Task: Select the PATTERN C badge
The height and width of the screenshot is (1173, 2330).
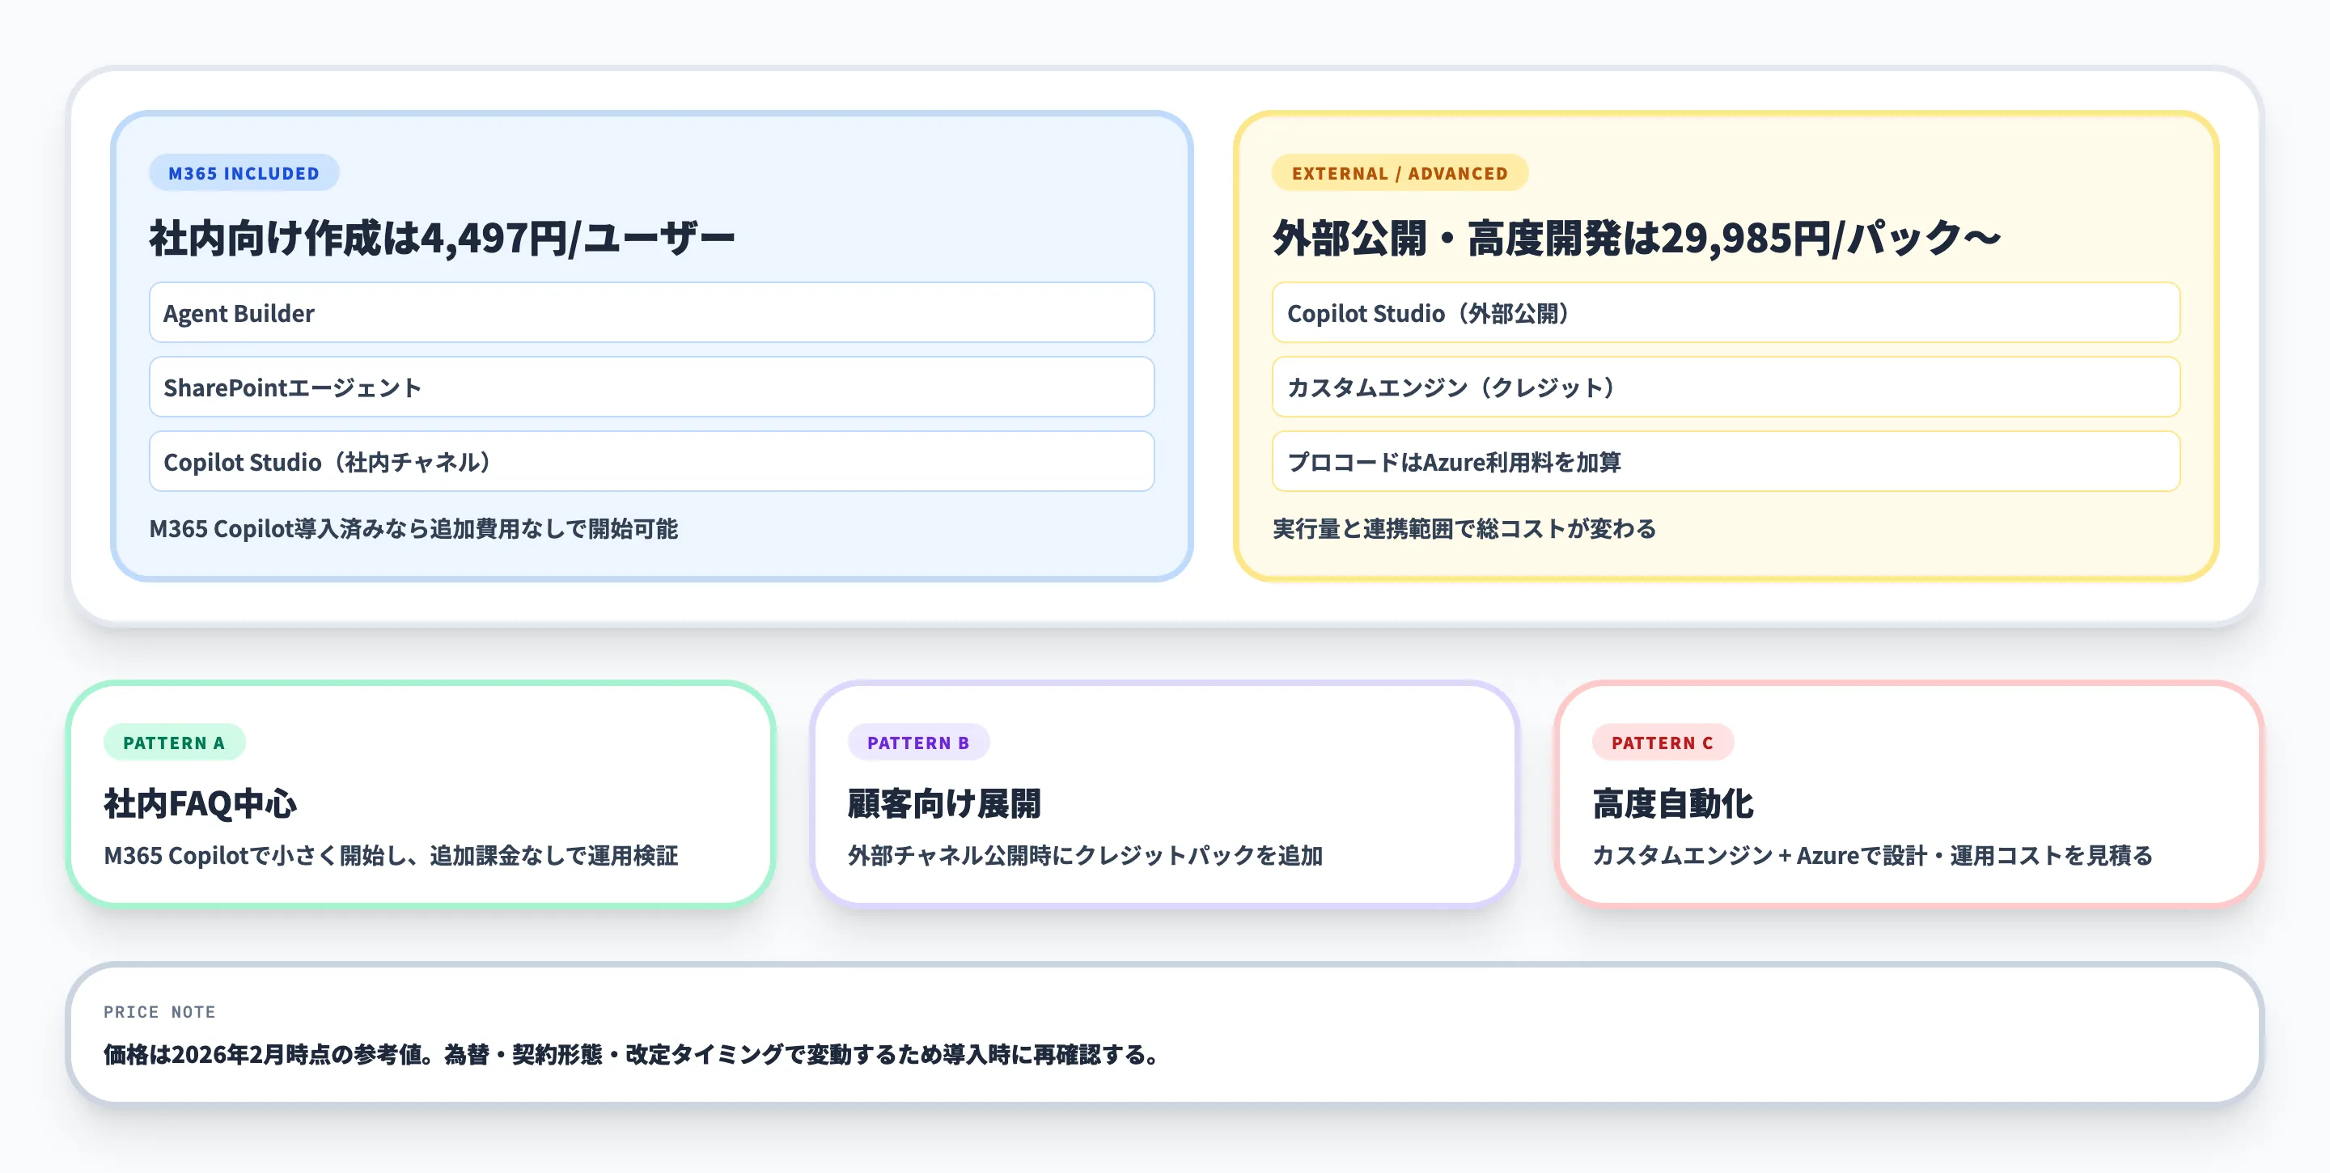Action: 1663,743
